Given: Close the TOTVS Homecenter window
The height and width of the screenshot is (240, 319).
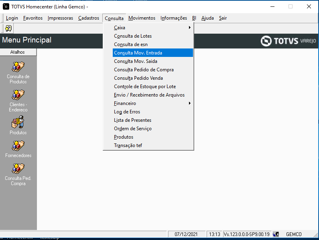Looking at the screenshot, I should point(309,6).
